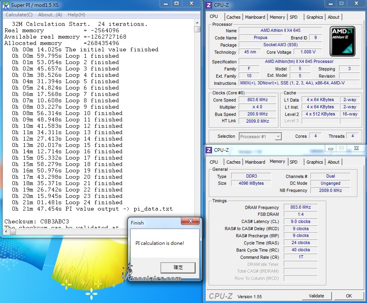Click the Channels # value Dual
Screen dimensions: 367x303
click(x=330, y=176)
